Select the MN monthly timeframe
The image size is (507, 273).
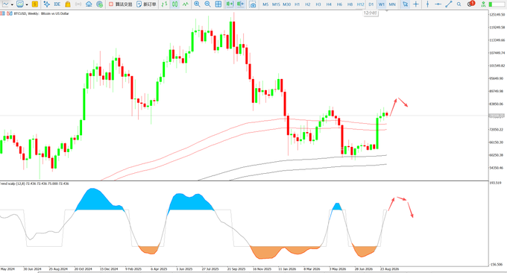tap(392, 4)
